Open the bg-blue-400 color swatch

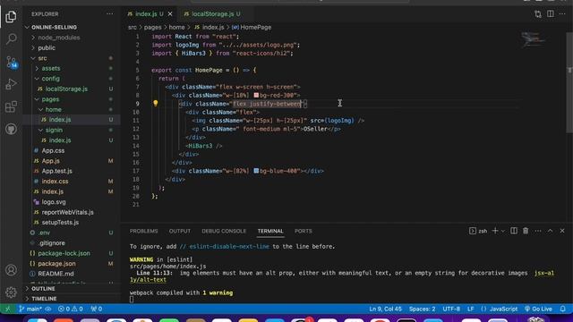256,171
